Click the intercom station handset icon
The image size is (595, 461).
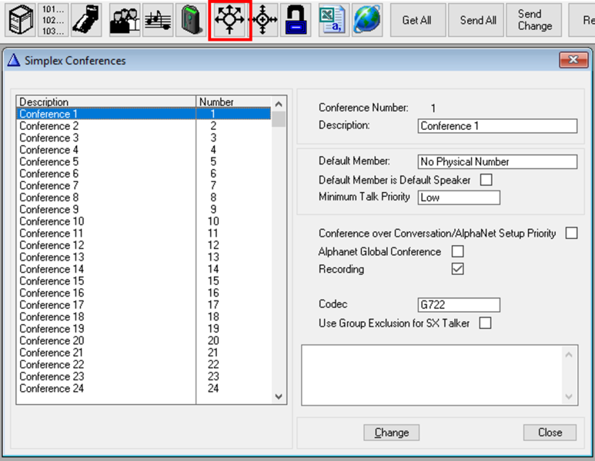(86, 20)
